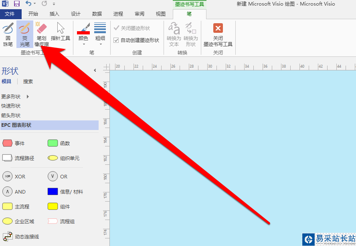Click the light blue drawing canvas
The image size is (356, 246).
point(233,158)
